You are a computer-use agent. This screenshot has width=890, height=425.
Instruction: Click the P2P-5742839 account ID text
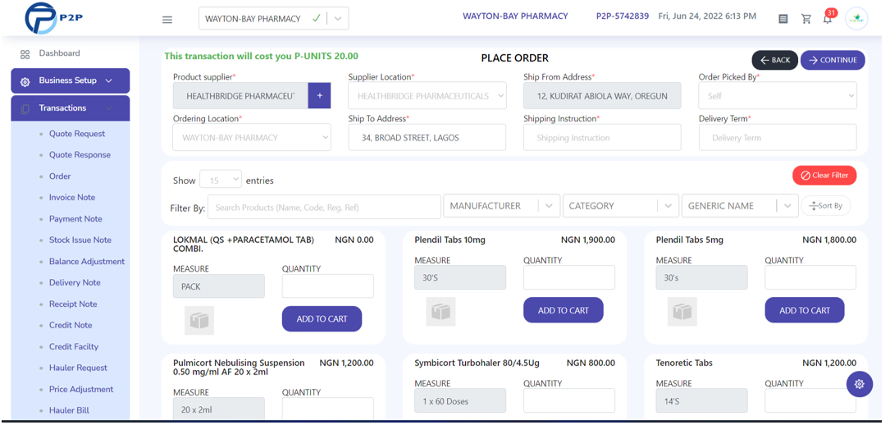click(x=623, y=16)
